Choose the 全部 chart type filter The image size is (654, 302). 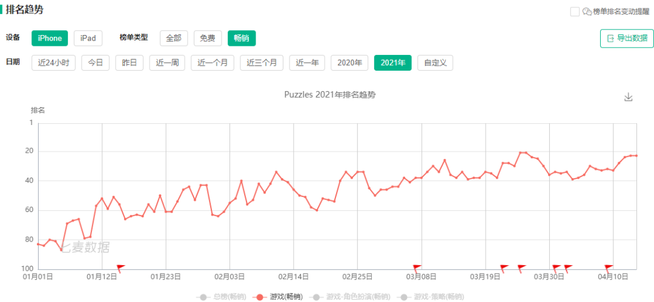pos(174,38)
